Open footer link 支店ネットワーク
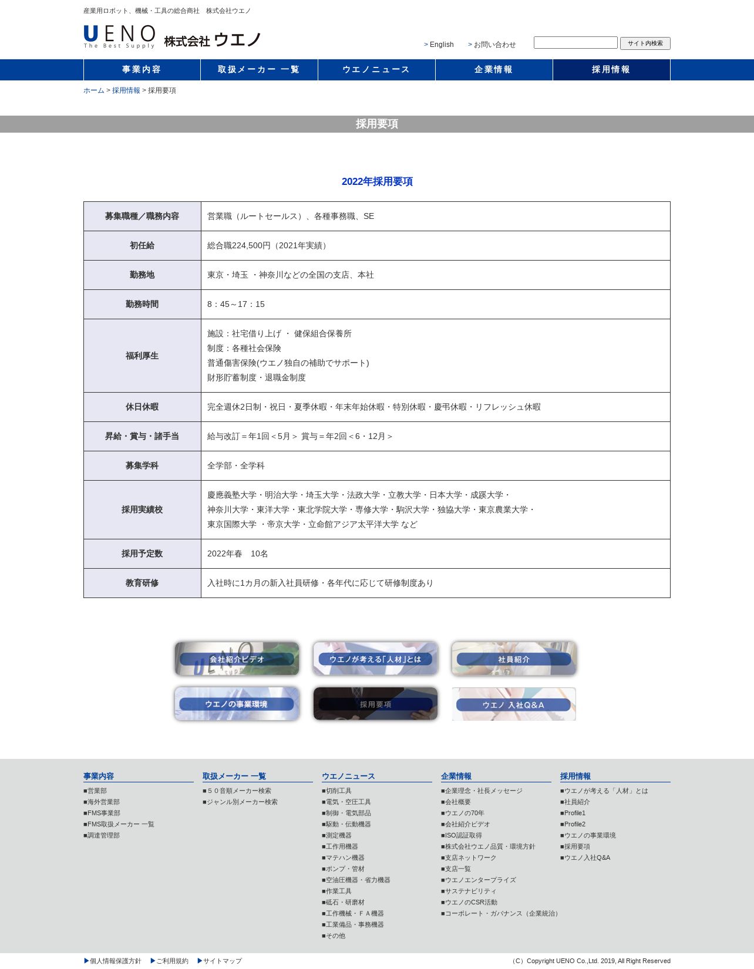This screenshot has height=969, width=754. (469, 858)
